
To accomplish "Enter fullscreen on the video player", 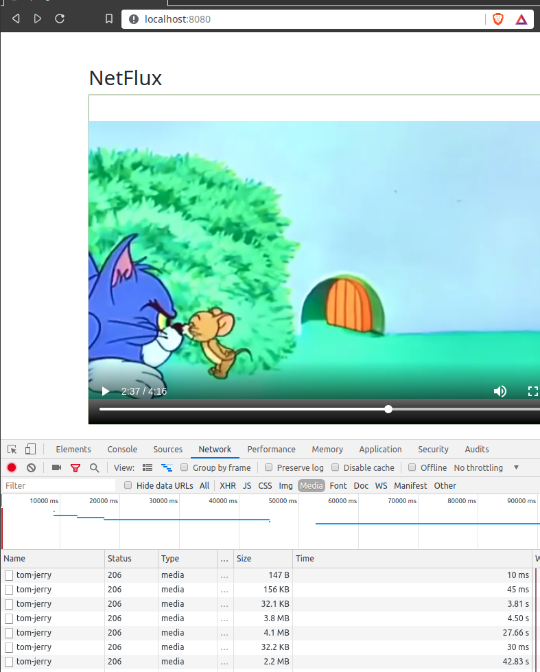I will point(532,391).
